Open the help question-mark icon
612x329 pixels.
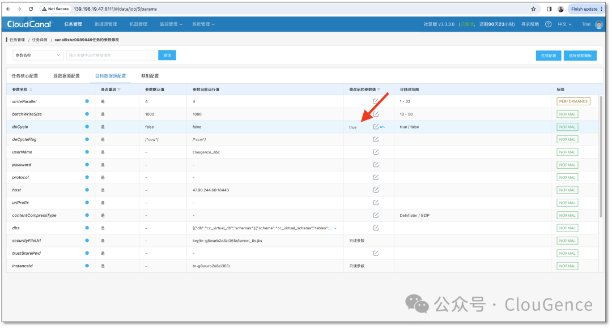(x=549, y=24)
